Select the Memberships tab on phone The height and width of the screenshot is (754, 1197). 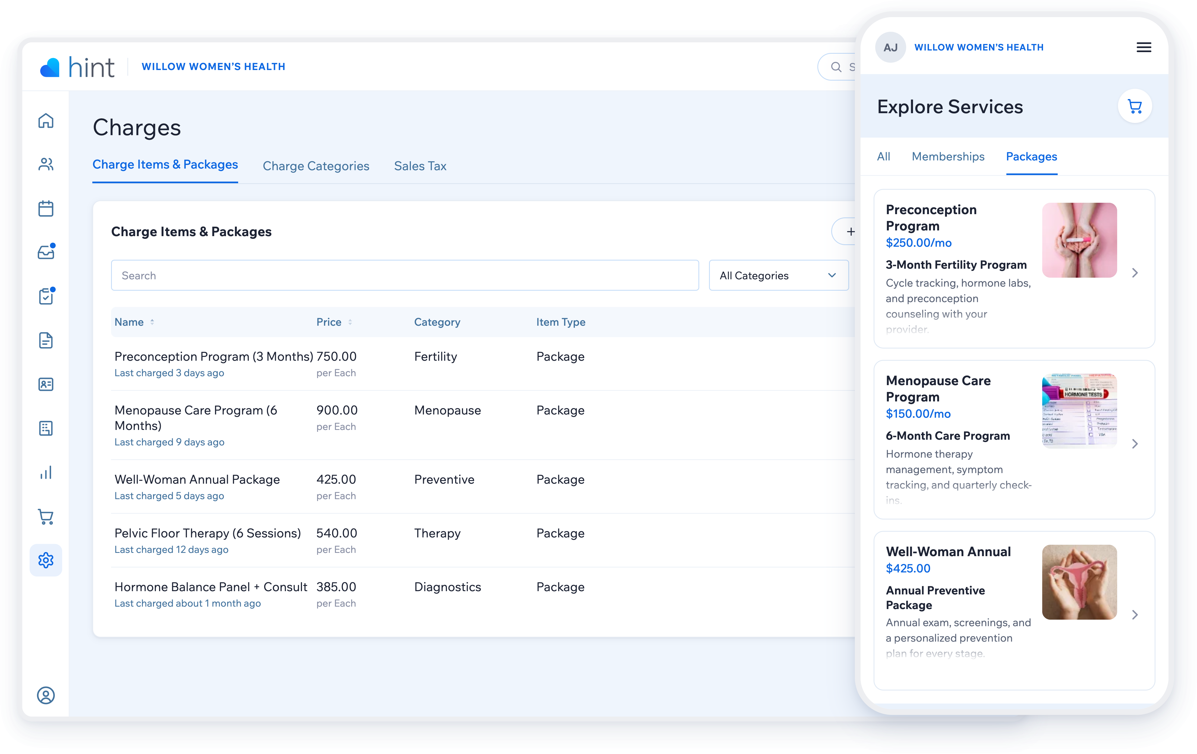(x=948, y=156)
